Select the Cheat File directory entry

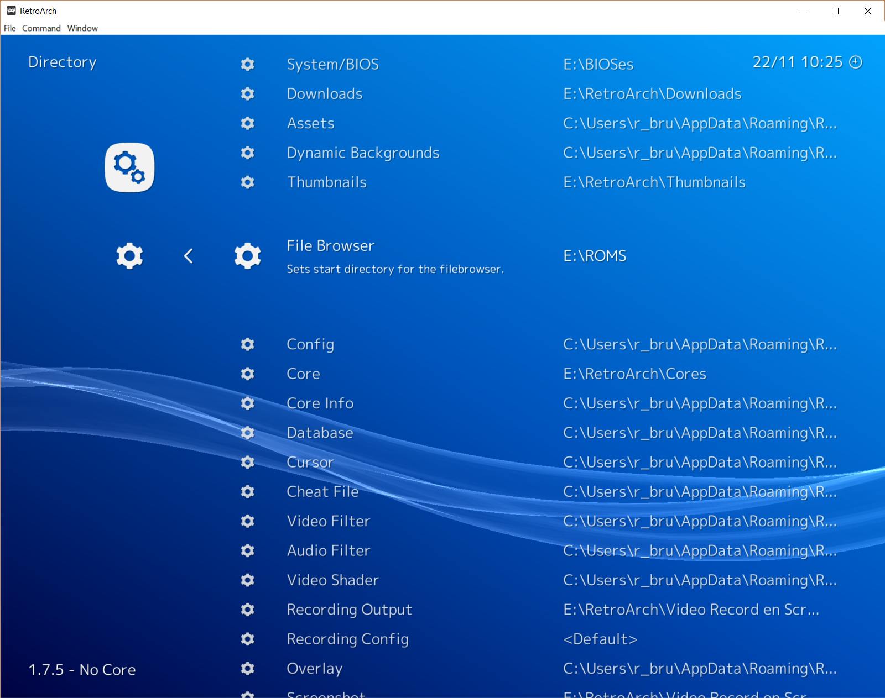point(322,492)
